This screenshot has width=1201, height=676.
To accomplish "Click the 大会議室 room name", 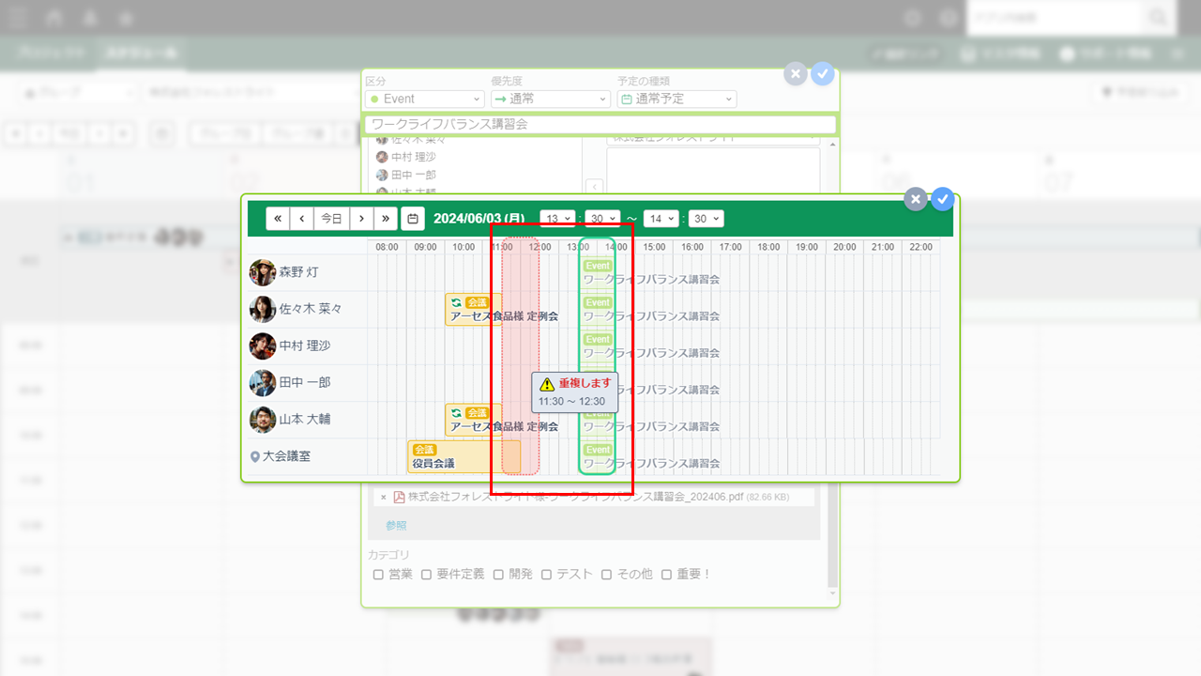I will coord(286,457).
